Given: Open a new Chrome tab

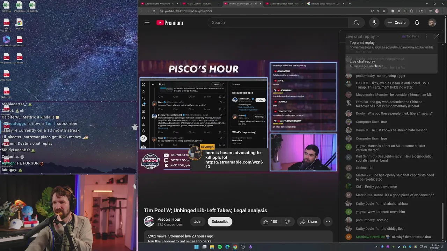Looking at the screenshot, I should tap(350, 3).
